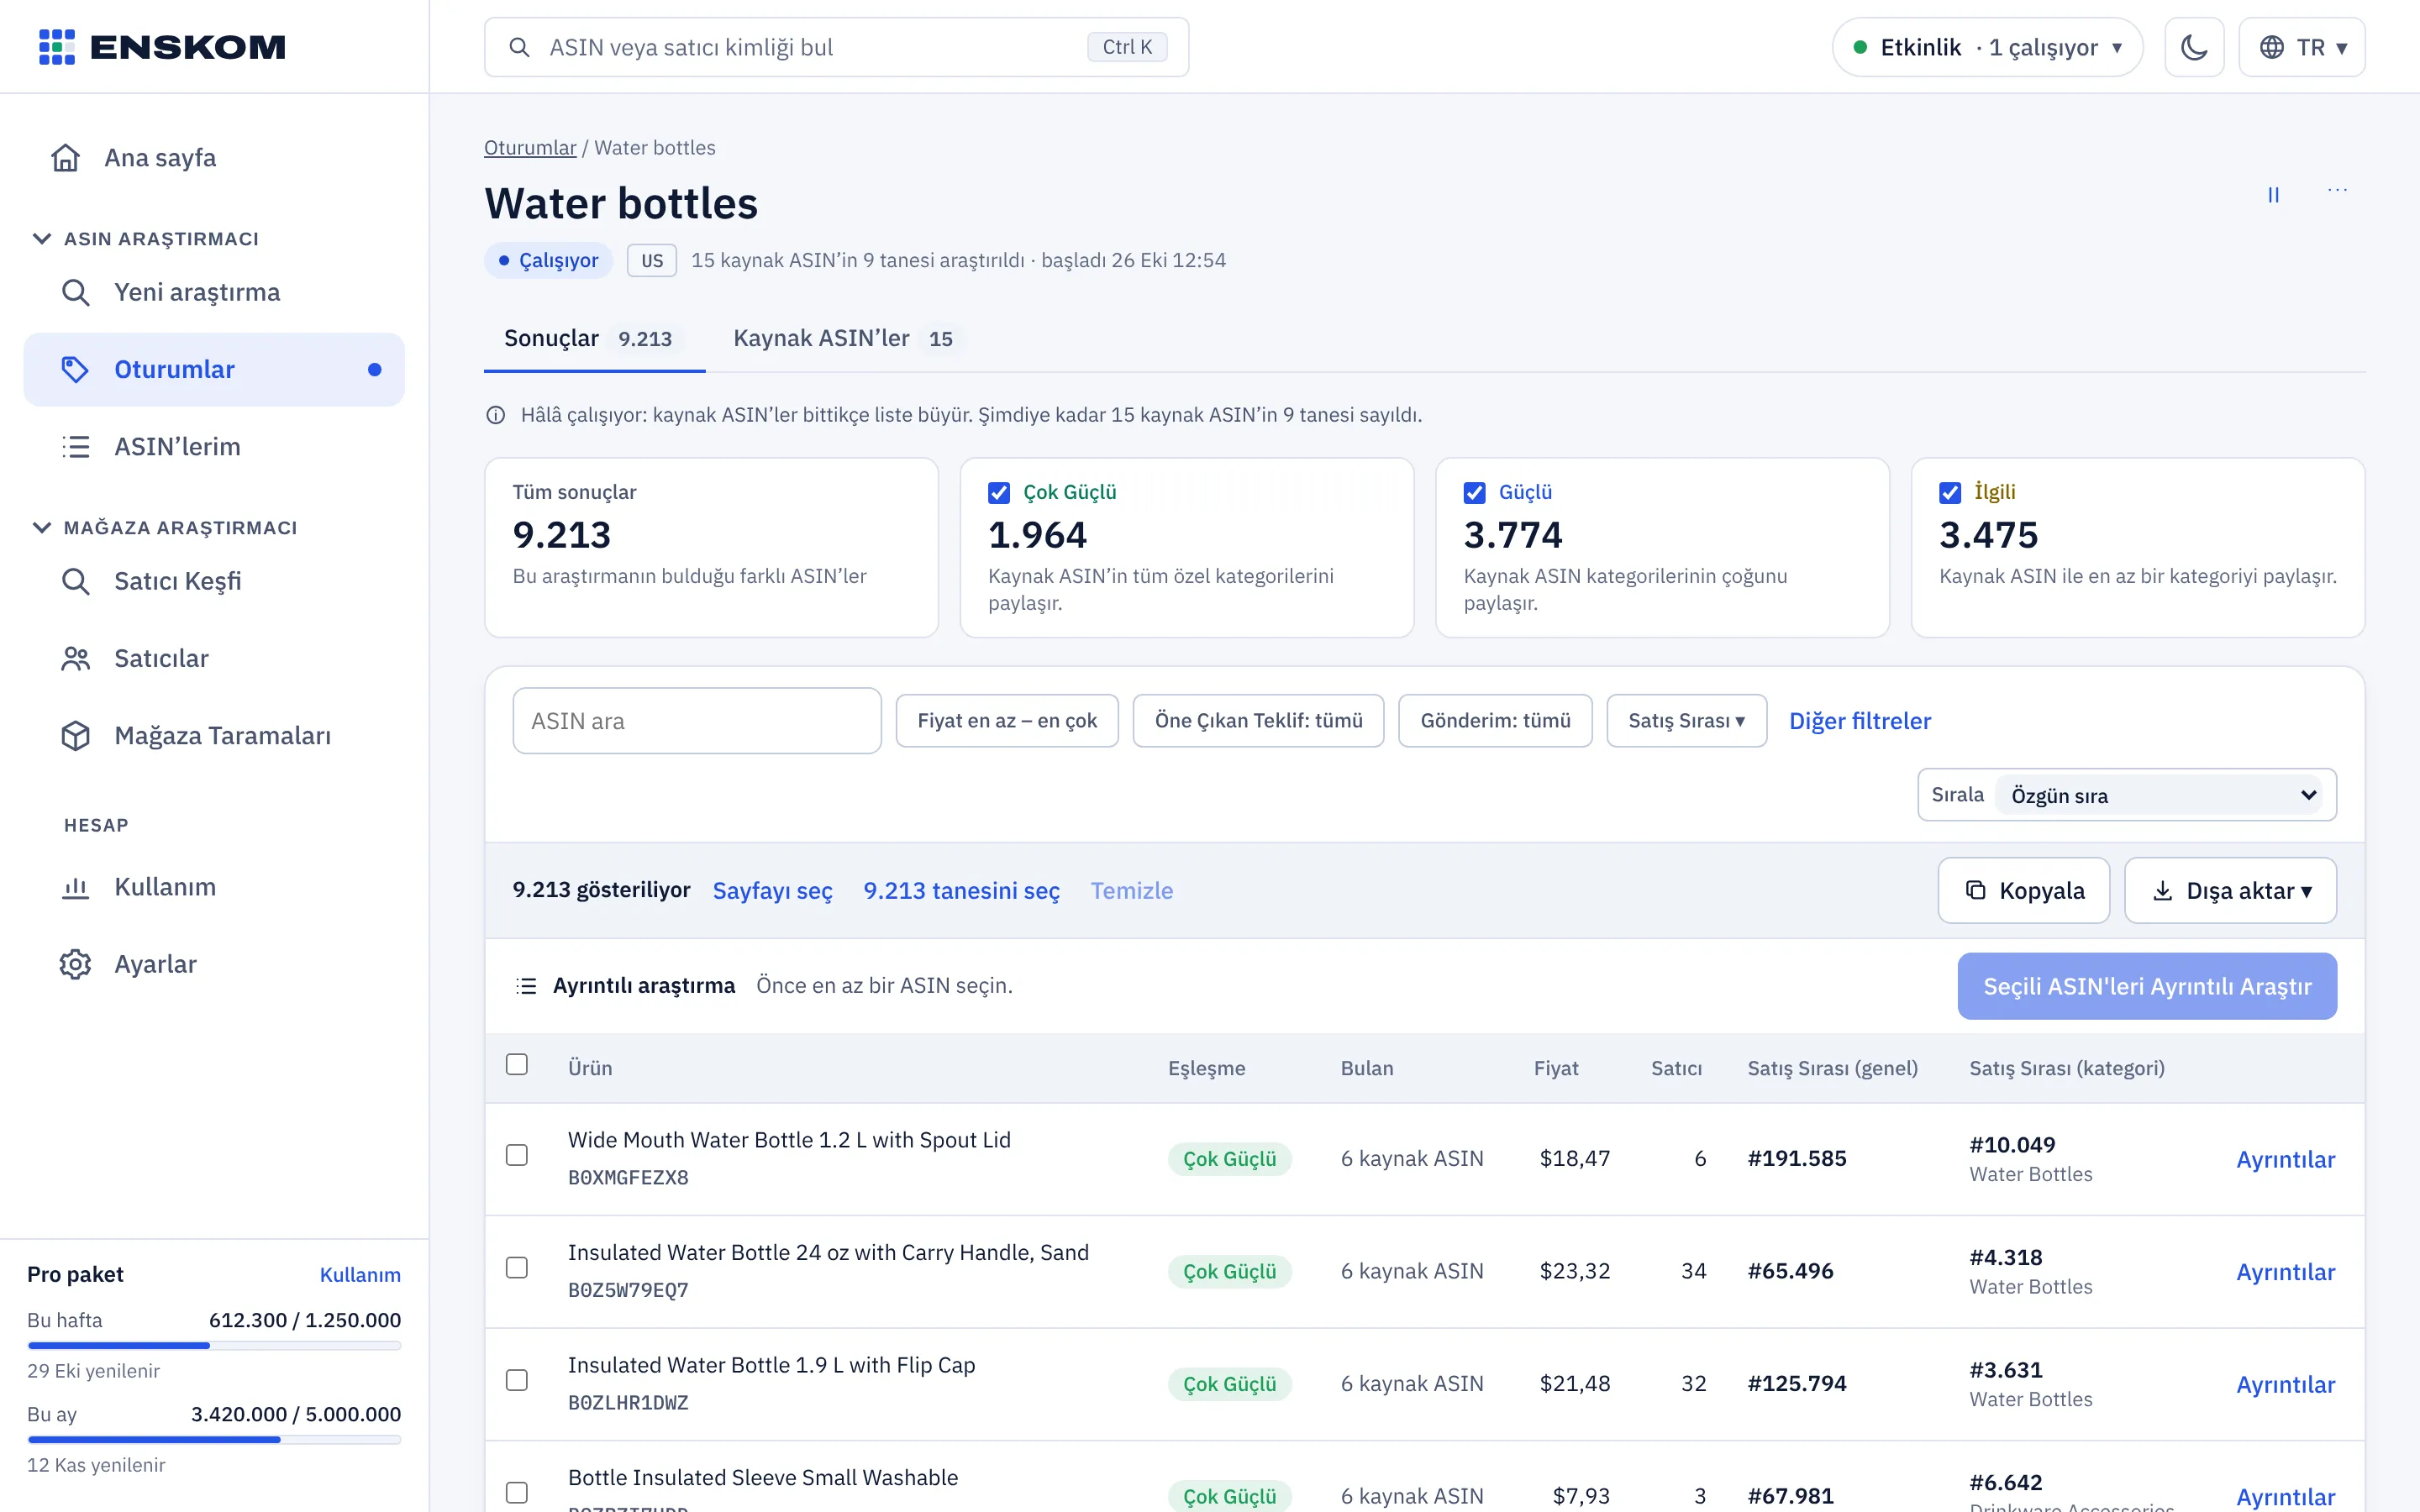Viewport: 2420px width, 1512px height.
Task: Pause the Water bottles session
Action: pyautogui.click(x=2273, y=195)
